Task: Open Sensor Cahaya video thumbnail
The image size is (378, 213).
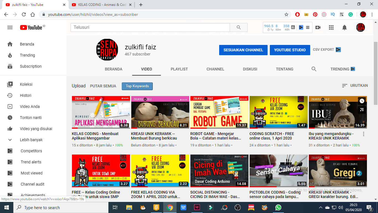Action: click(x=279, y=171)
